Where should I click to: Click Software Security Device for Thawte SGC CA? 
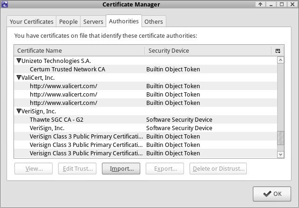(x=179, y=119)
